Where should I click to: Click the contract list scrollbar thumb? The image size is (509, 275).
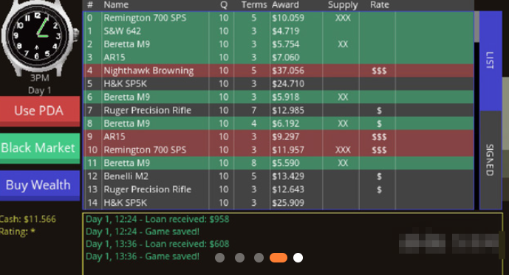476,27
